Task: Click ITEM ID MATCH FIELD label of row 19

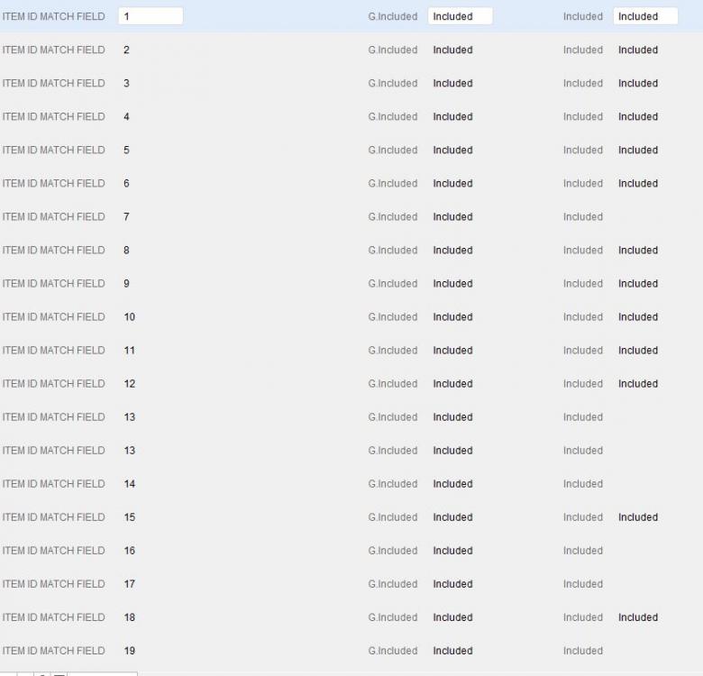Action: [x=53, y=651]
